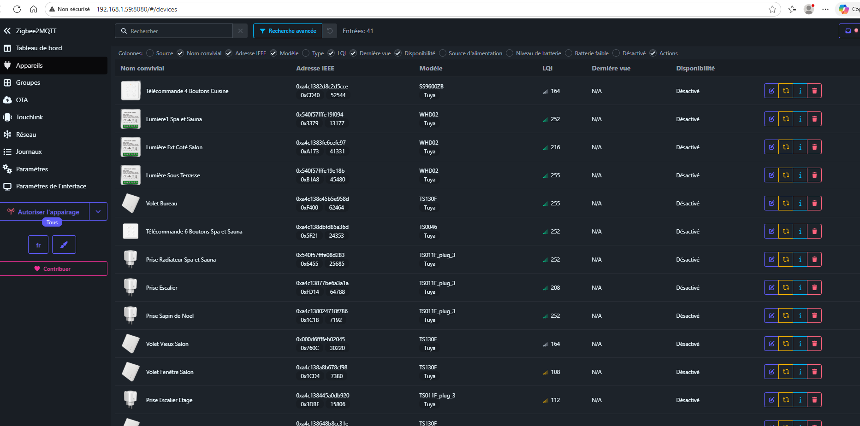
Task: Sort devices by the LQI column header
Action: 547,68
